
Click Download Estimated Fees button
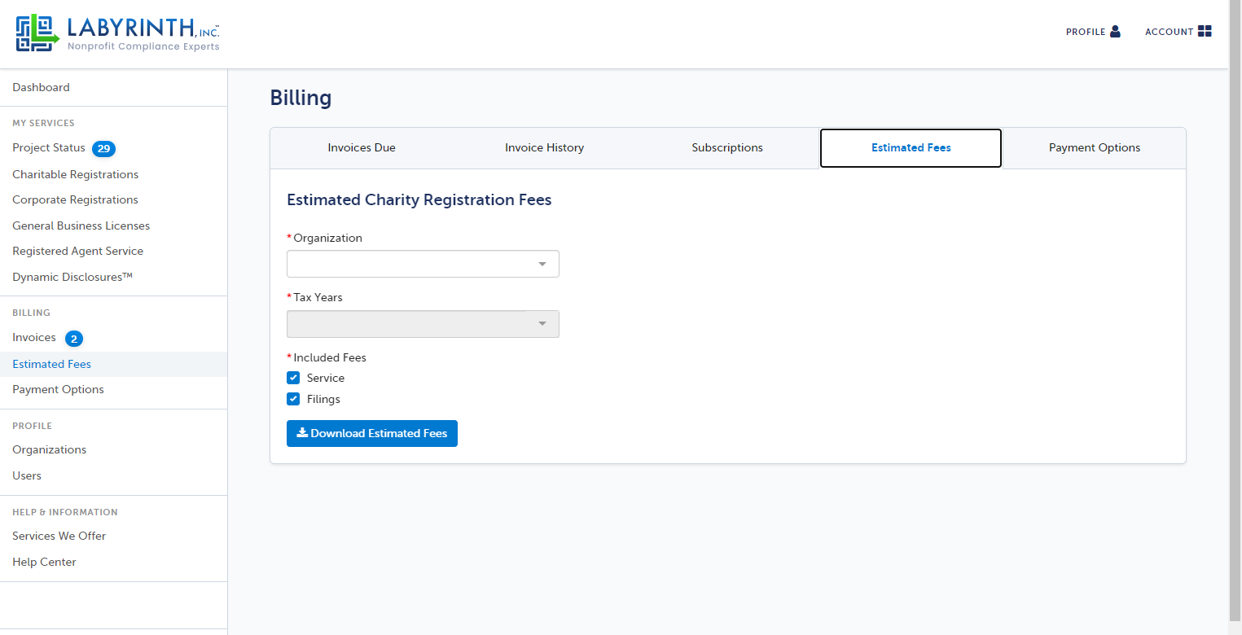click(x=372, y=433)
